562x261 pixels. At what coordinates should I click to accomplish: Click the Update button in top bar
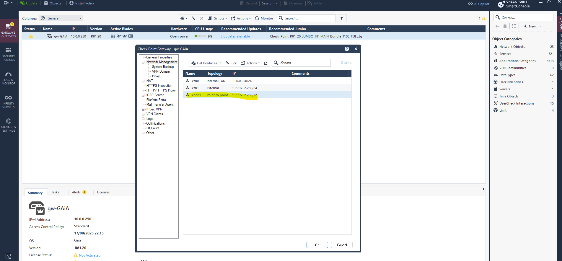29,3
